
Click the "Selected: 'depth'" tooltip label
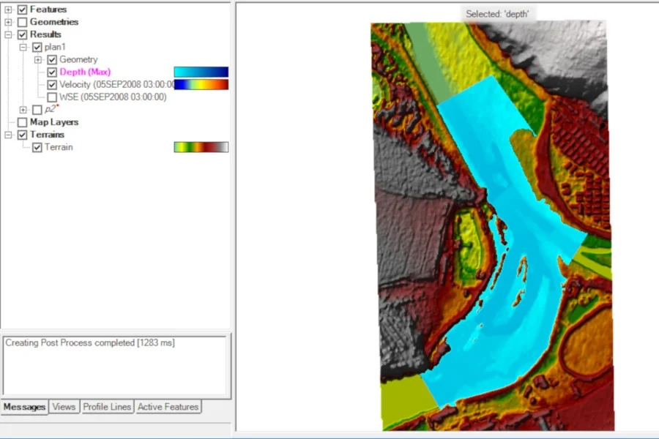click(497, 14)
